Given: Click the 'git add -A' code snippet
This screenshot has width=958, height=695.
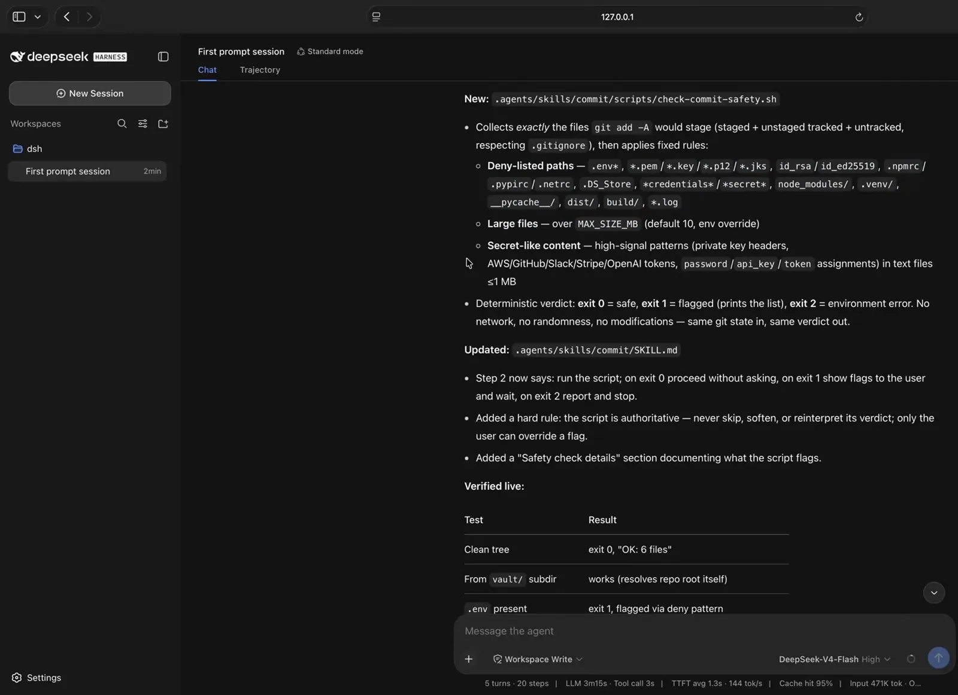Looking at the screenshot, I should (622, 127).
